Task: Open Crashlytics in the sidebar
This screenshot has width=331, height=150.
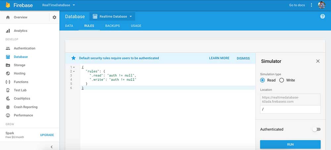Action: (x=22, y=99)
